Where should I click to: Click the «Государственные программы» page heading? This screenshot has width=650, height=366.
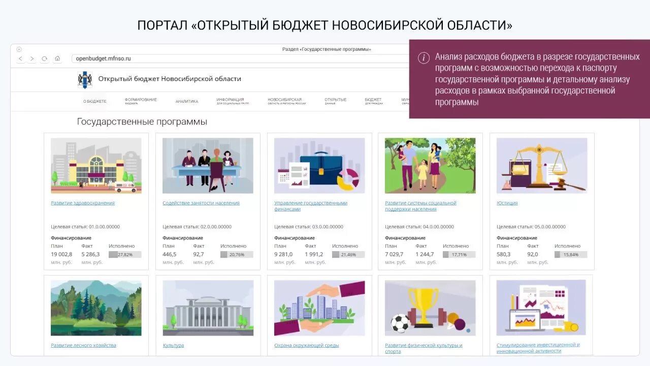(x=142, y=122)
